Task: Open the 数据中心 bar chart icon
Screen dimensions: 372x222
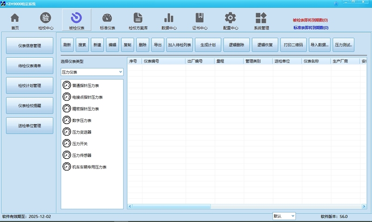Action: click(169, 18)
